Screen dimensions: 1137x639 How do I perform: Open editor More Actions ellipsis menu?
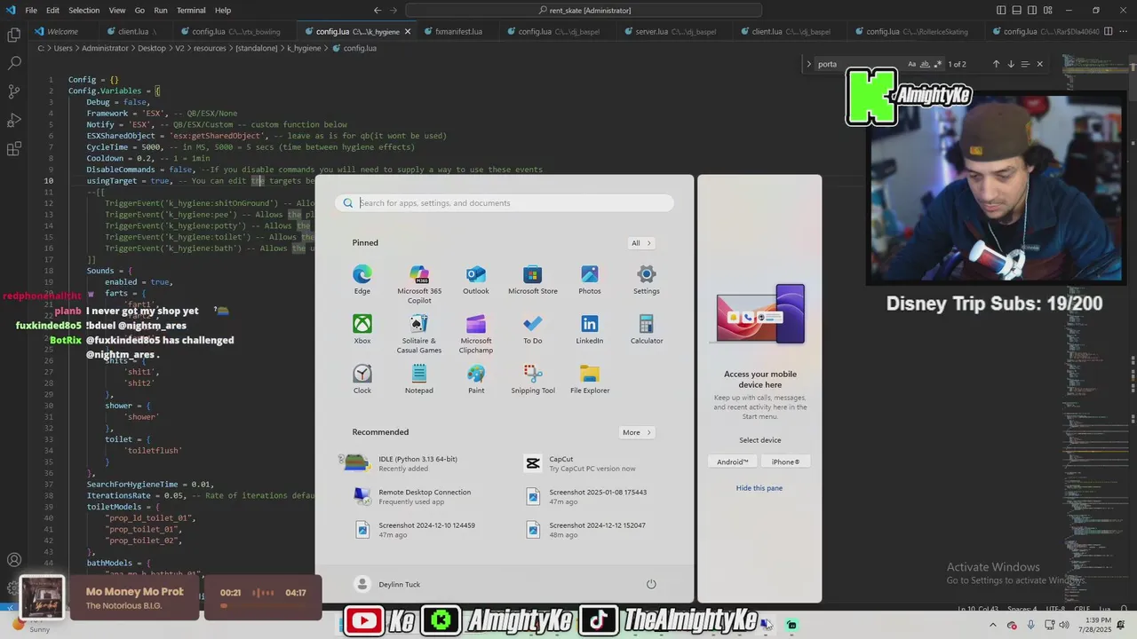pyautogui.click(x=1124, y=31)
